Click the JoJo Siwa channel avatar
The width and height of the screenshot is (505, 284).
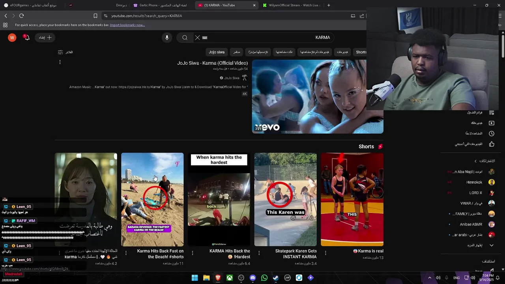tap(245, 78)
